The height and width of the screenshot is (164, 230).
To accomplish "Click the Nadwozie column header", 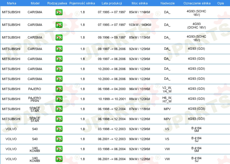I will (x=168, y=3).
